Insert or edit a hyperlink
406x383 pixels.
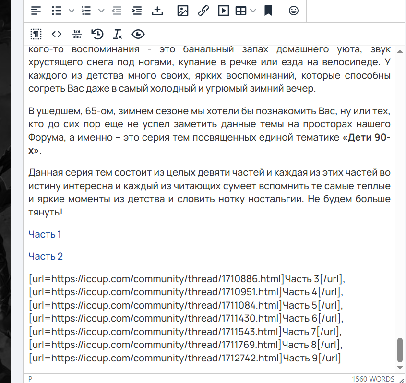(x=203, y=11)
